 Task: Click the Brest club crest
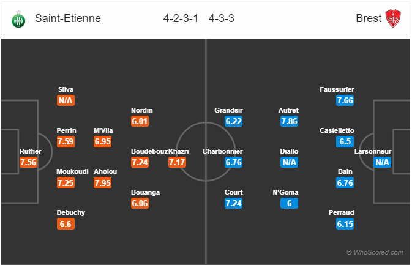[x=393, y=18]
